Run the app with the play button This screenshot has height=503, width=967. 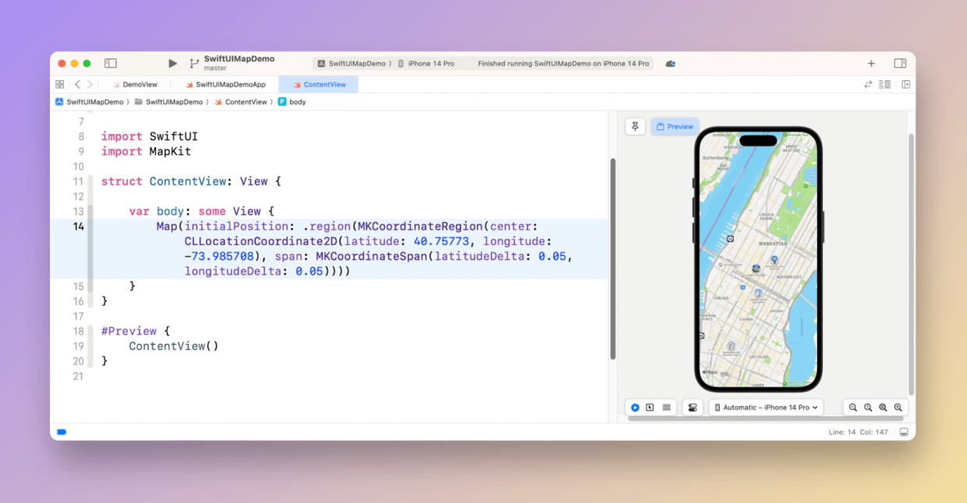coord(172,63)
